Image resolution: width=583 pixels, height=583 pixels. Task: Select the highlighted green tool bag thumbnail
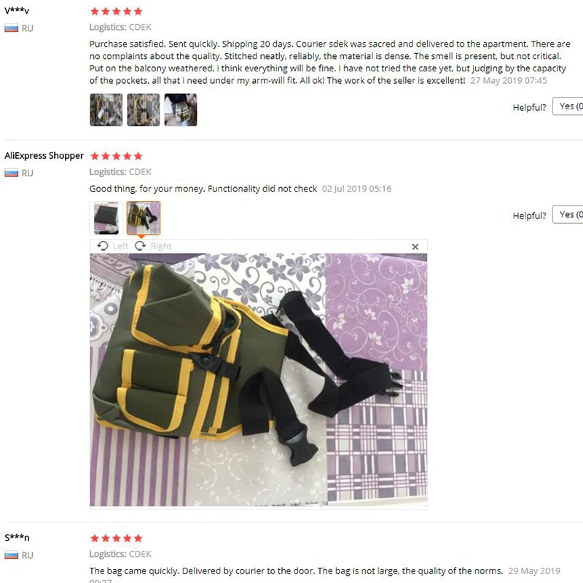(x=144, y=218)
